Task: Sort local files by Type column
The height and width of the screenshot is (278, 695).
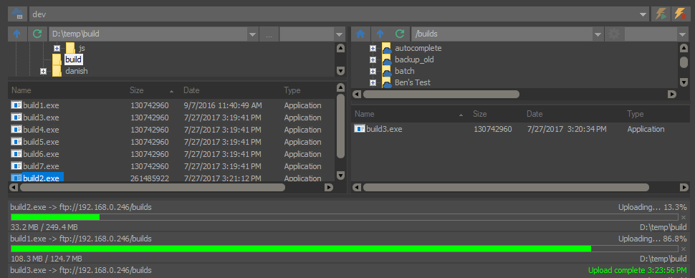Action: click(x=292, y=90)
